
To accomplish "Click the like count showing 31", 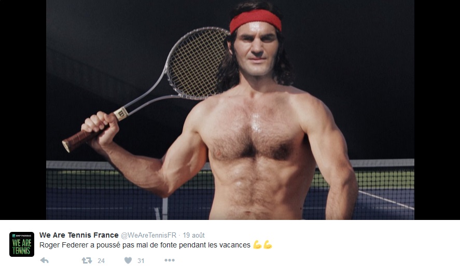I will 141,261.
